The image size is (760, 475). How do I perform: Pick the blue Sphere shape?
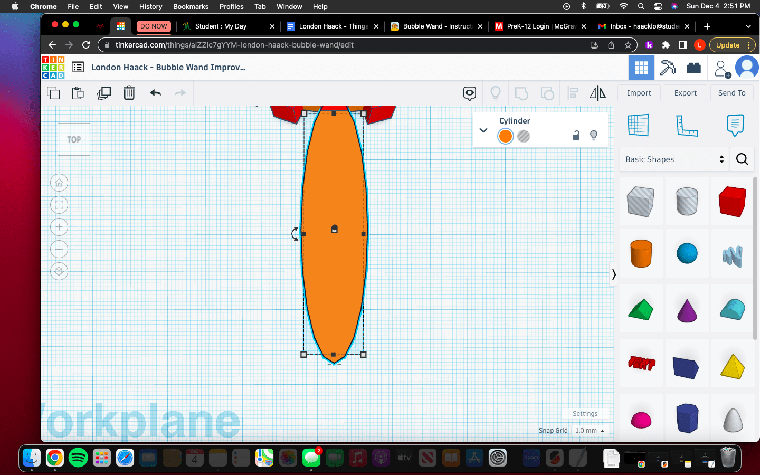coord(687,253)
